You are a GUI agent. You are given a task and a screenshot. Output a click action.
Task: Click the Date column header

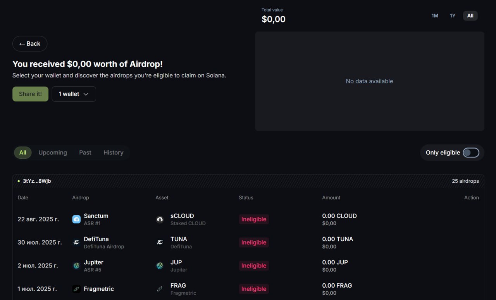click(x=23, y=198)
